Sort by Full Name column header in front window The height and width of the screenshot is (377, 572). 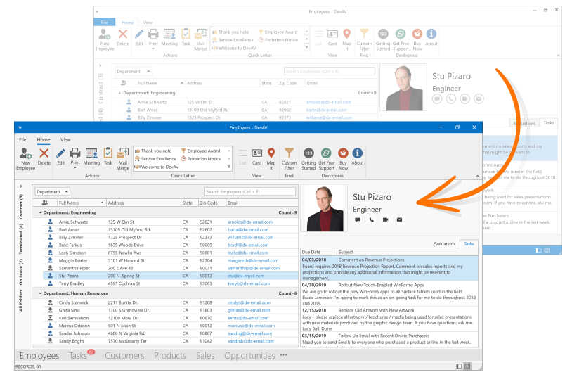click(81, 203)
